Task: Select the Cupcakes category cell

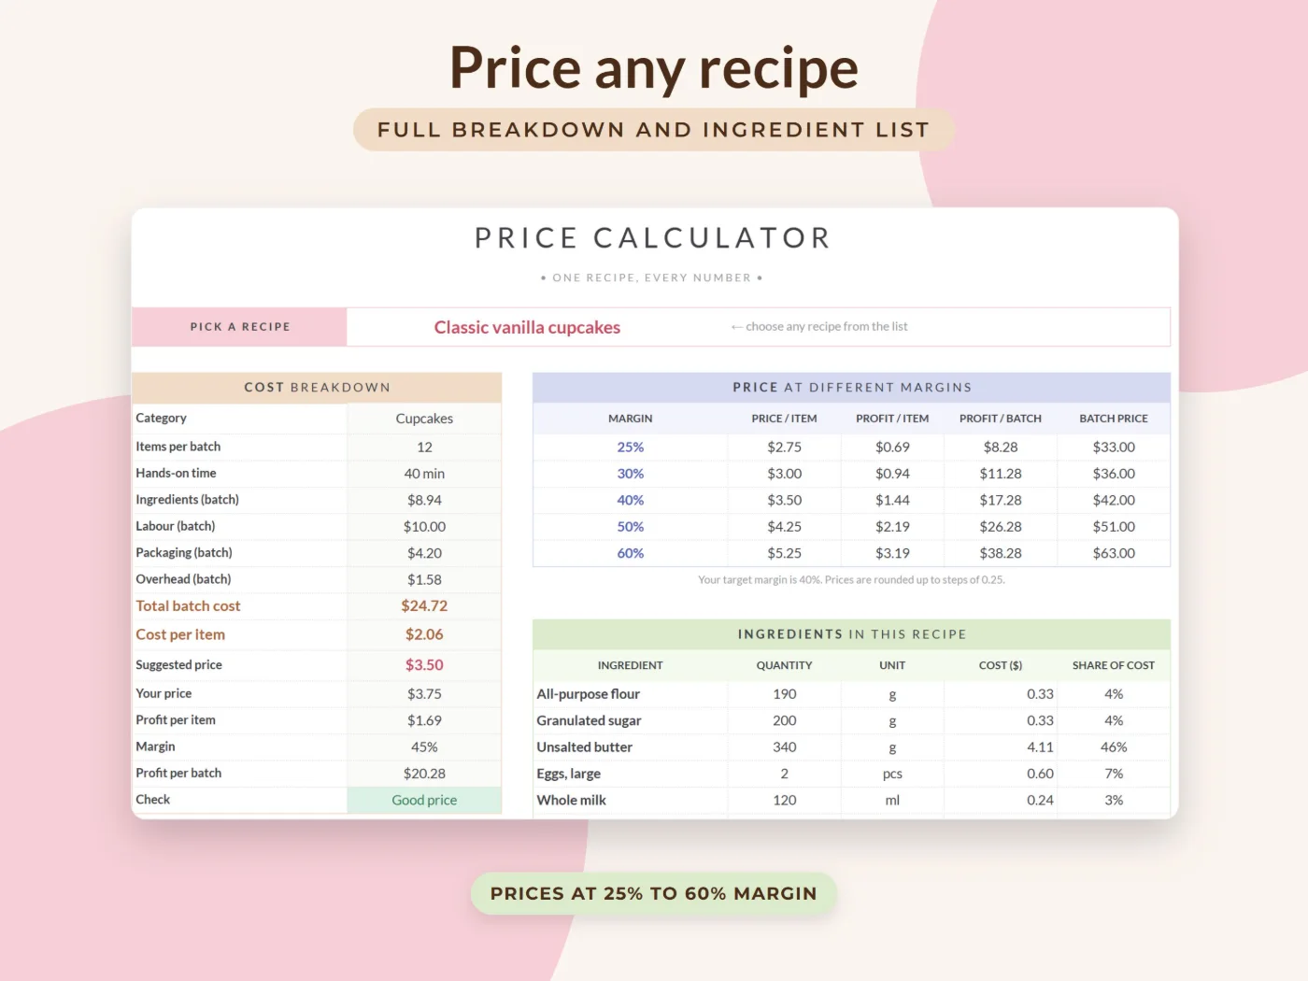Action: click(424, 419)
